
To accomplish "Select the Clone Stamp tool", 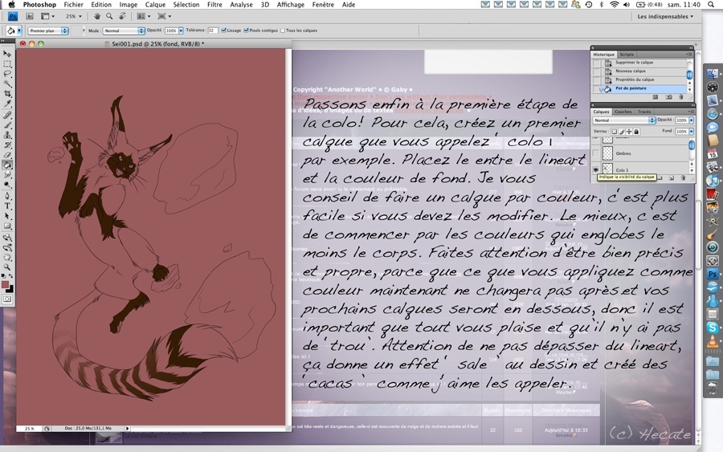I will (x=7, y=136).
